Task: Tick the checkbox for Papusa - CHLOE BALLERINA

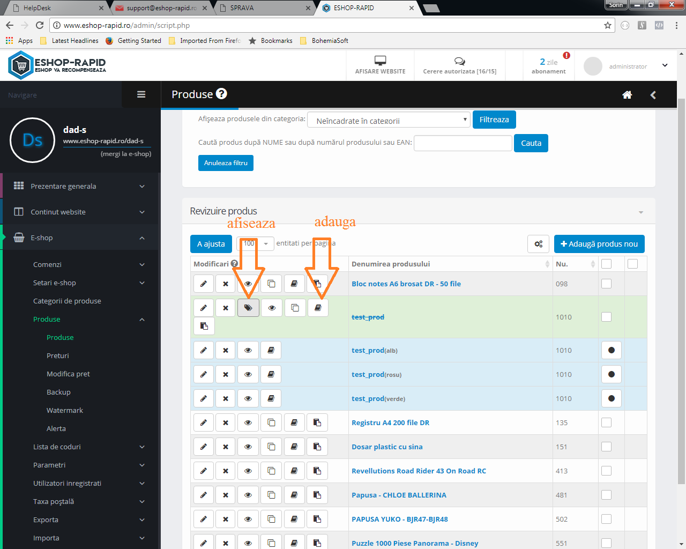Action: pos(606,495)
